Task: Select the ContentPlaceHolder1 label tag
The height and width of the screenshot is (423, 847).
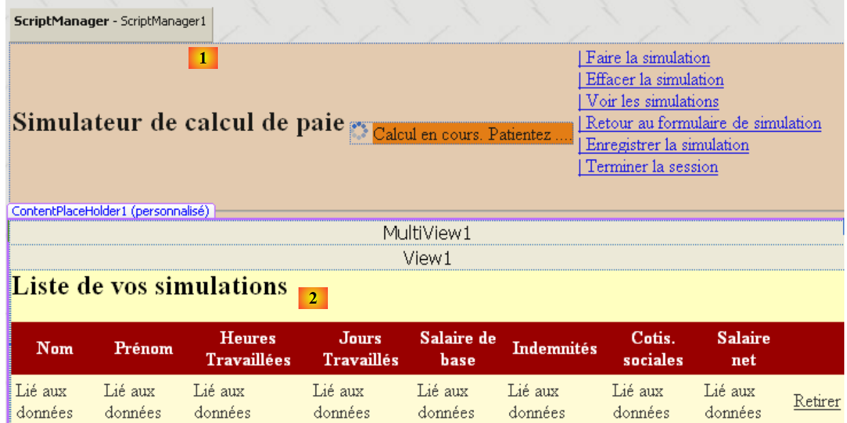Action: pos(110,211)
